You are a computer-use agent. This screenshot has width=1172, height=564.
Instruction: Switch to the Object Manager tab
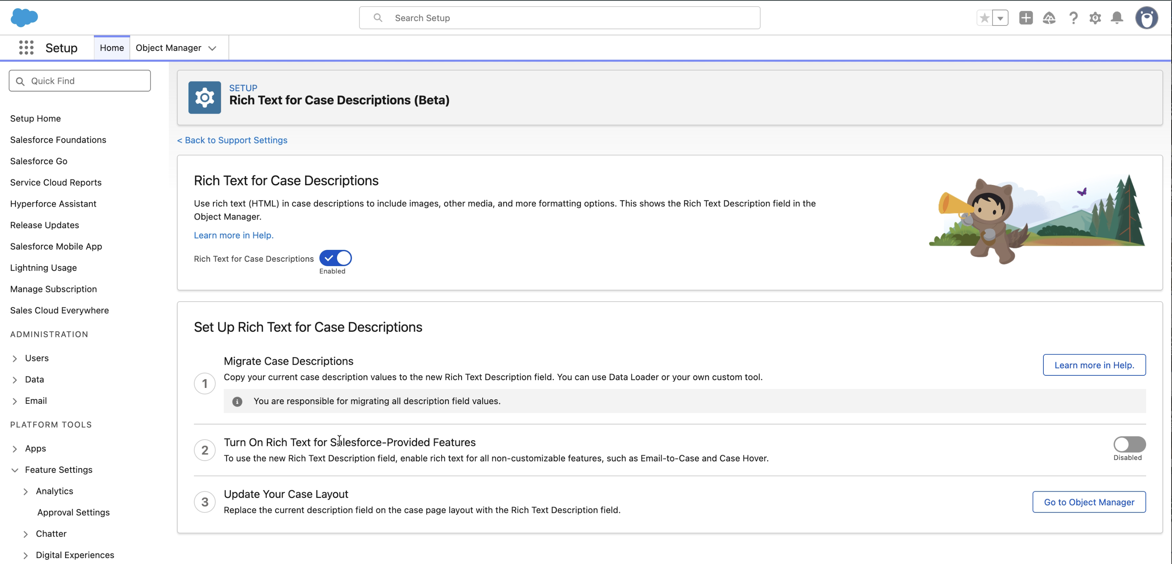[168, 48]
